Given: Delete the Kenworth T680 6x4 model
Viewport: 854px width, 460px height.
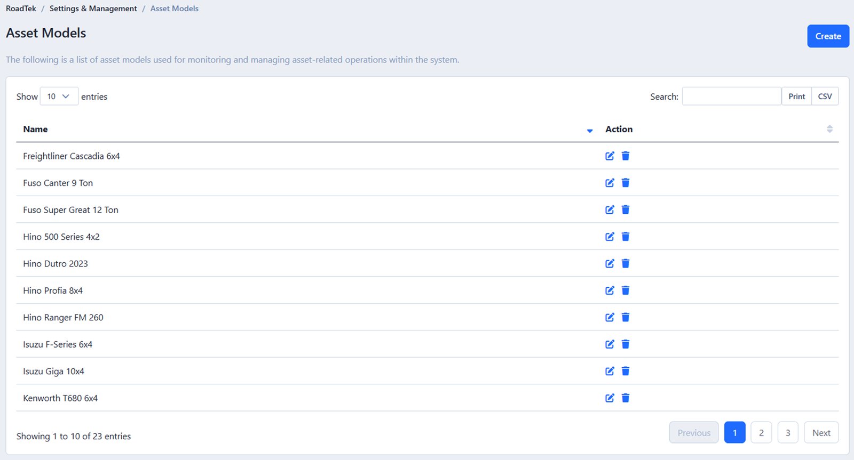Looking at the screenshot, I should click(626, 398).
